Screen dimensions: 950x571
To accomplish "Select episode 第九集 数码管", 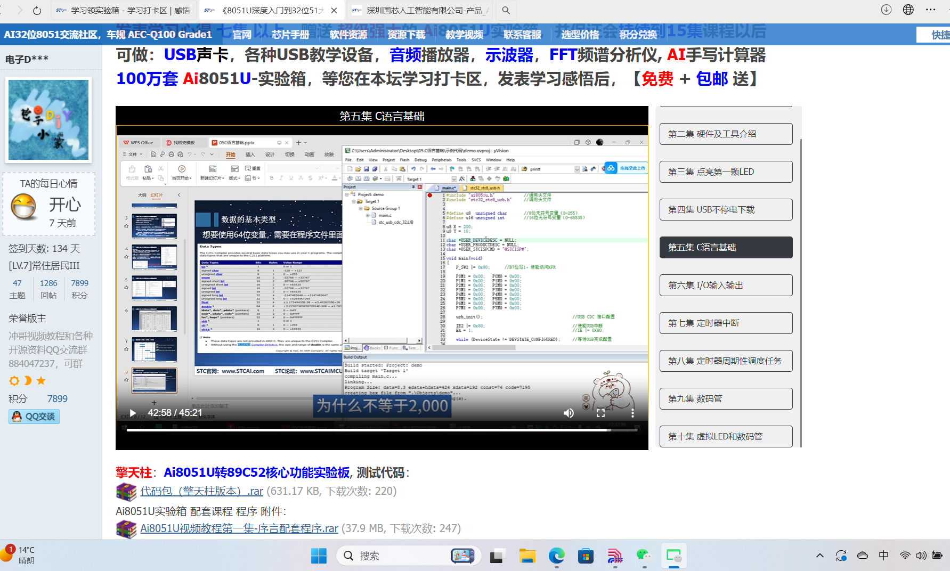I will click(x=726, y=399).
